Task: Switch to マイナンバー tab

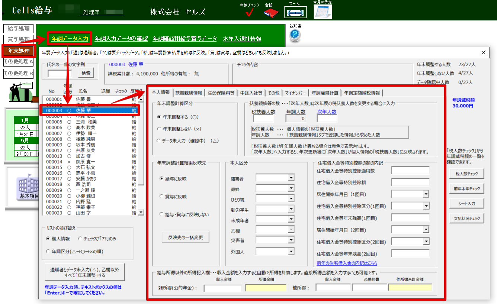Action: click(295, 93)
